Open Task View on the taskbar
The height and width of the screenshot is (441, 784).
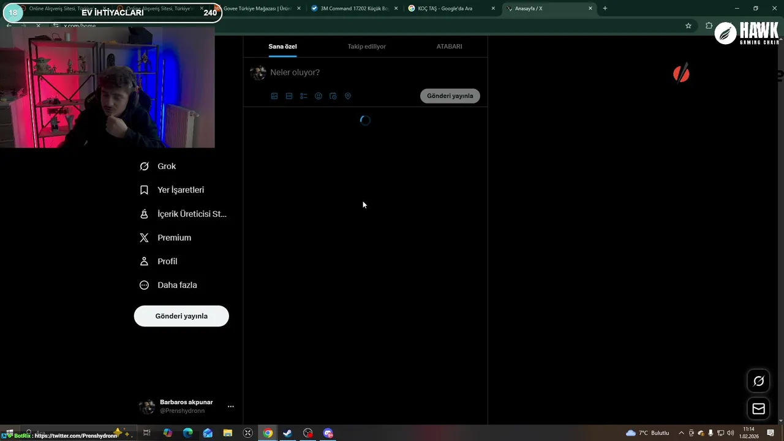[147, 433]
